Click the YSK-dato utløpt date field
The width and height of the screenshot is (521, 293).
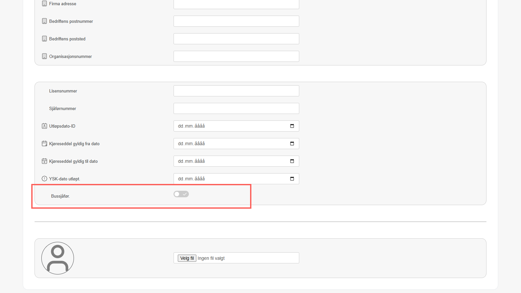pyautogui.click(x=236, y=179)
